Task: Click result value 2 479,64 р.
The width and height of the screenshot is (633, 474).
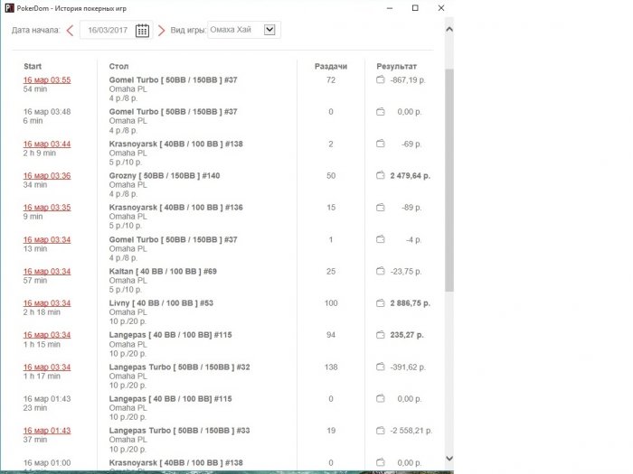Action: 411,176
